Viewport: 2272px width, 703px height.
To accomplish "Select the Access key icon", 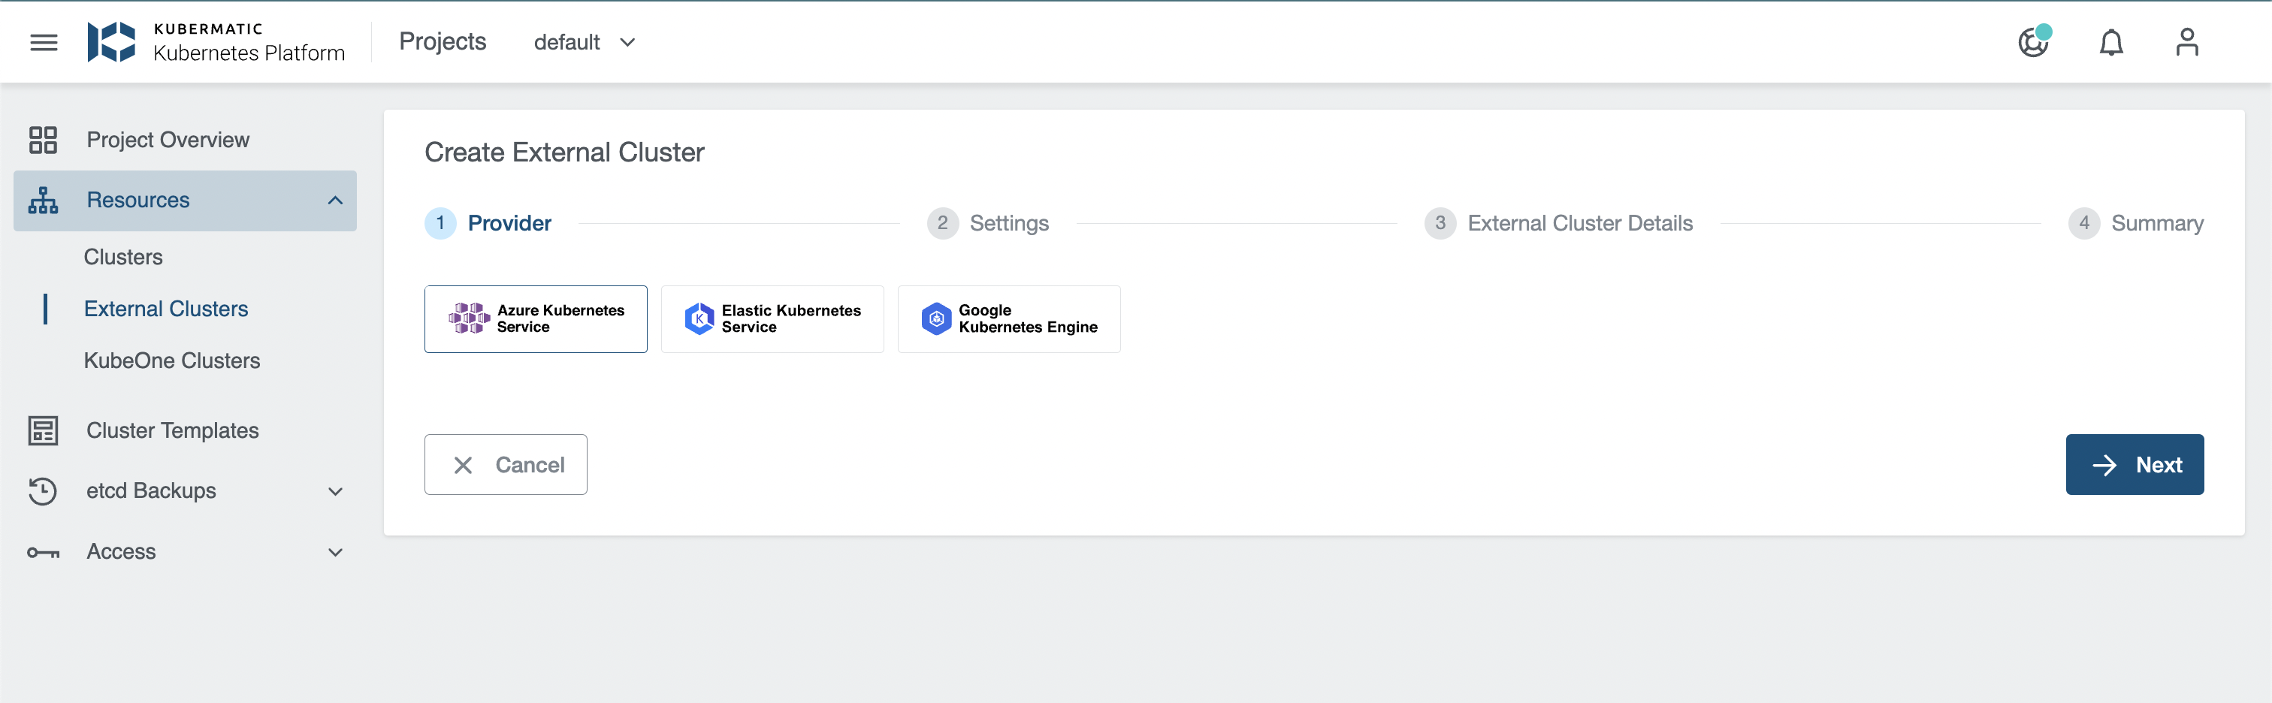I will pos(42,551).
